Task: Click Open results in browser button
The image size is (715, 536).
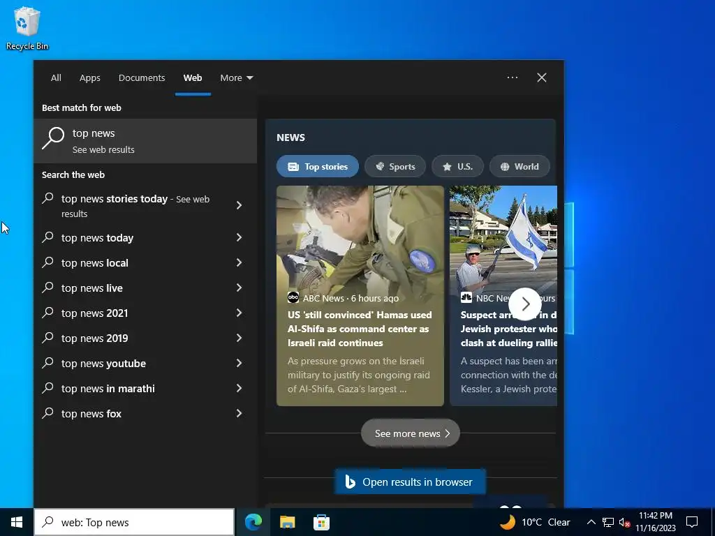Action: 411,482
